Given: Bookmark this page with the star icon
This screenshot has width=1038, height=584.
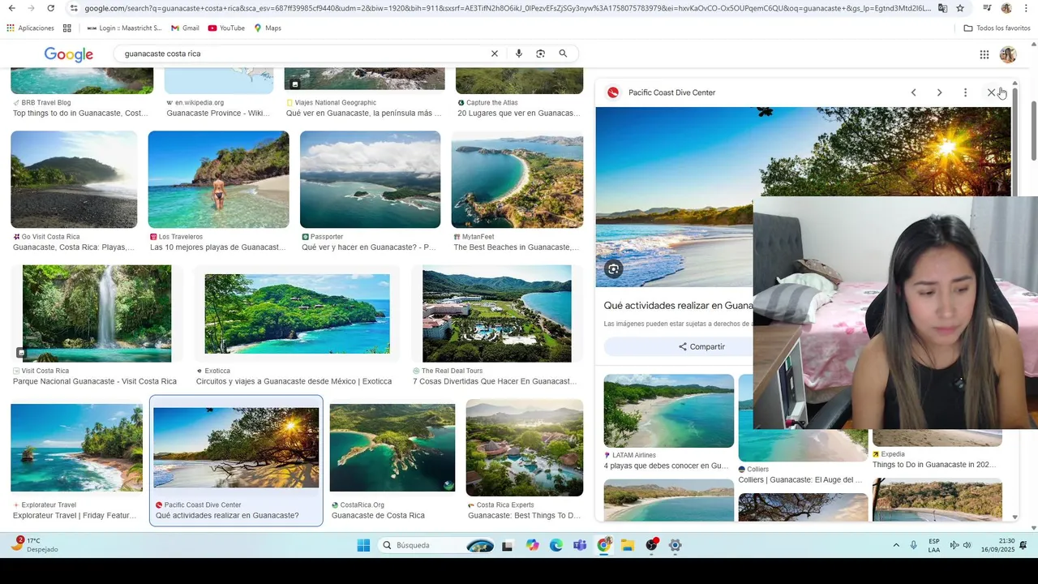Looking at the screenshot, I should pos(960,8).
